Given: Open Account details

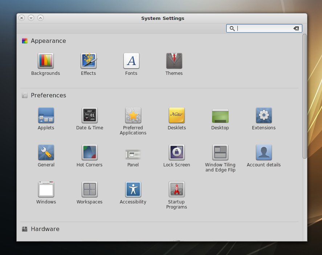Looking at the screenshot, I should (x=264, y=153).
